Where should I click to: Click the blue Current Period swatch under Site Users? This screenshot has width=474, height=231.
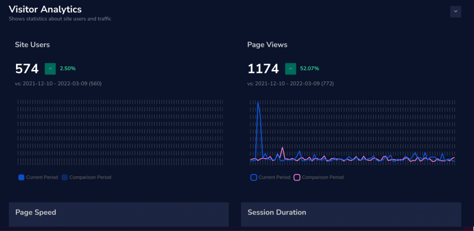[x=21, y=177]
